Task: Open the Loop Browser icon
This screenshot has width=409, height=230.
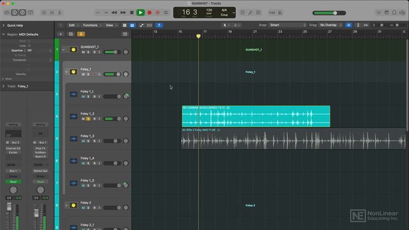Action: pyautogui.click(x=394, y=13)
